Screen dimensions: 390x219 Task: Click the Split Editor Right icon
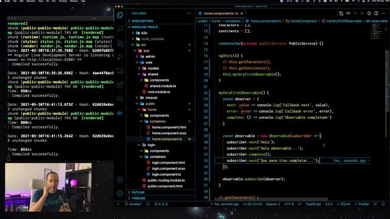click(x=376, y=13)
